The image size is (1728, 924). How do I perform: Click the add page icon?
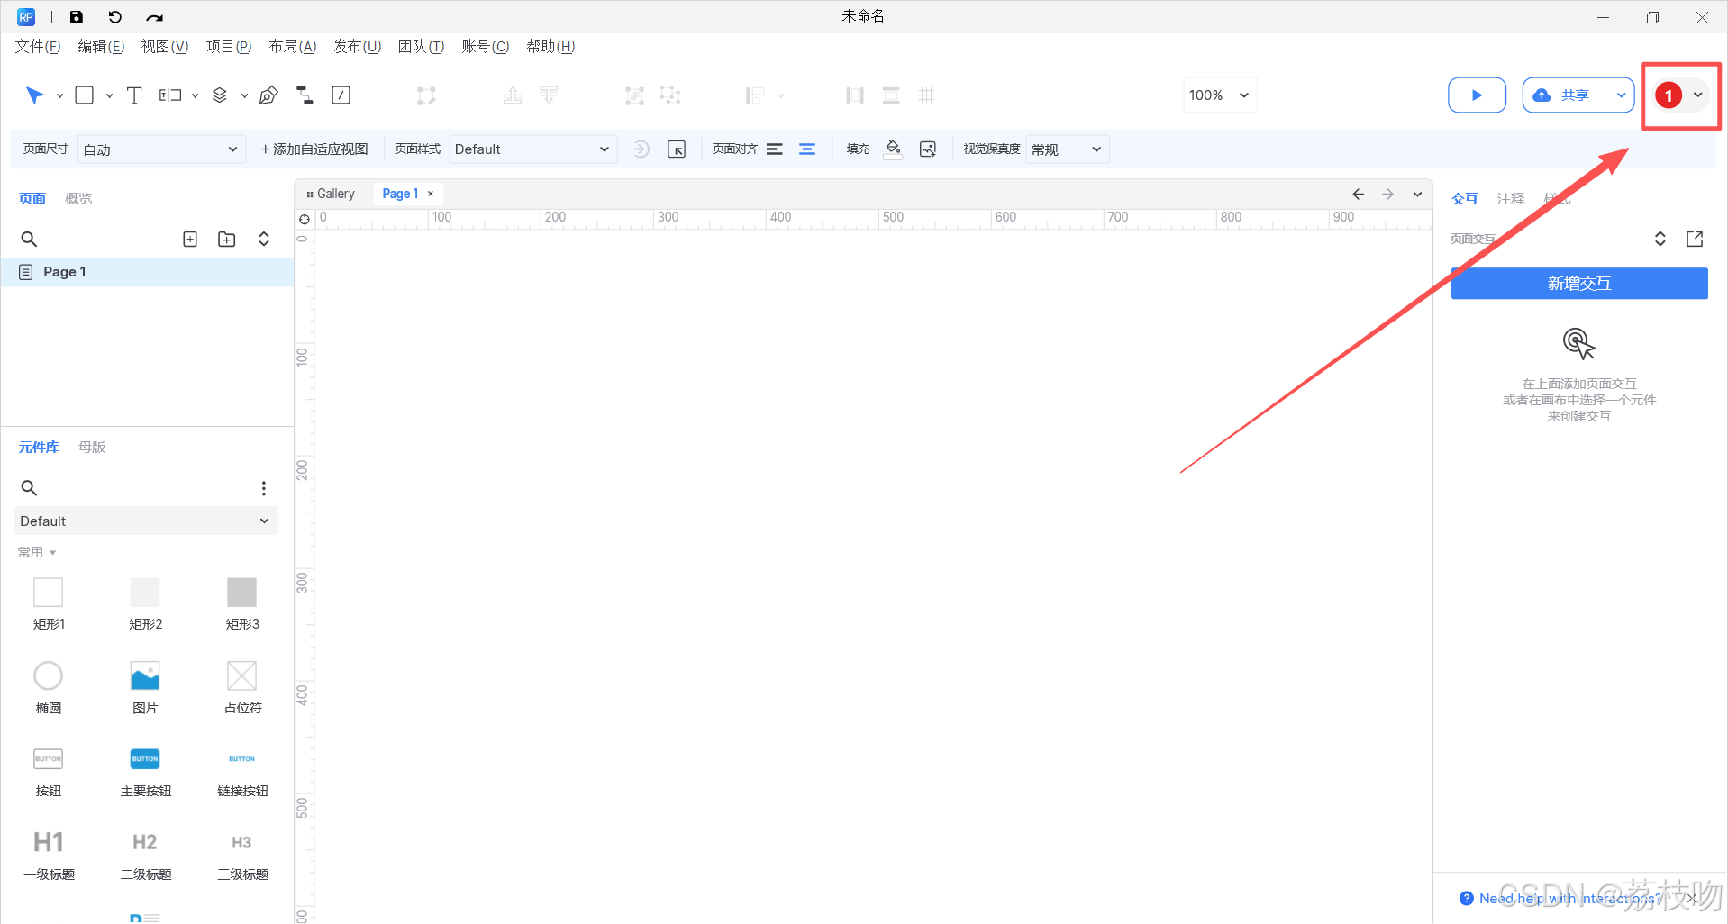pyautogui.click(x=190, y=239)
